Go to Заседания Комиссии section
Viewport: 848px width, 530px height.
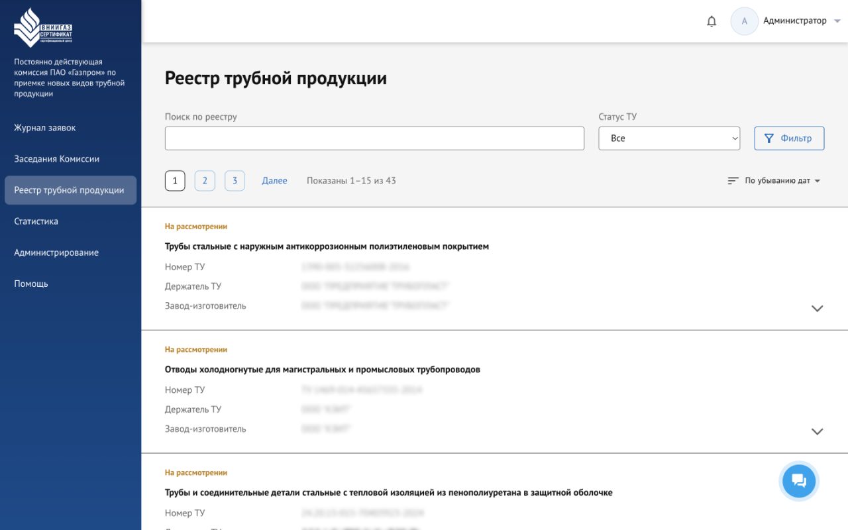coord(57,159)
